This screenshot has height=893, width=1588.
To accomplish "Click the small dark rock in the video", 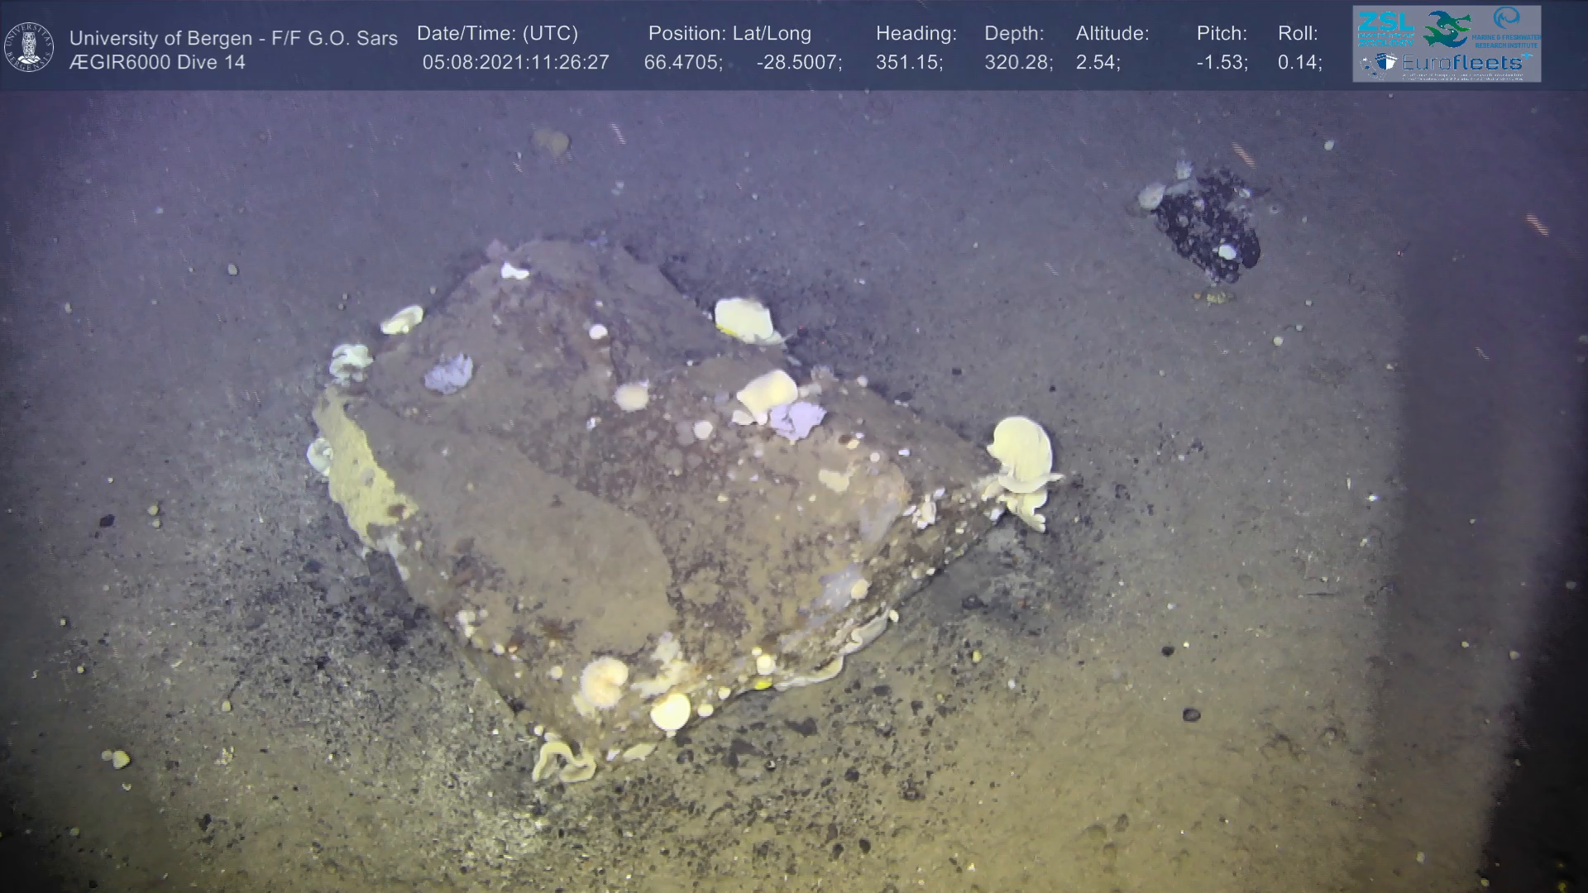I will [1208, 222].
